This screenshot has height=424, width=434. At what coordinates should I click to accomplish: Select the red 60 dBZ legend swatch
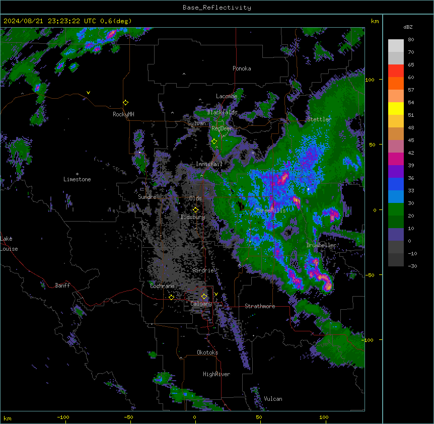point(396,71)
